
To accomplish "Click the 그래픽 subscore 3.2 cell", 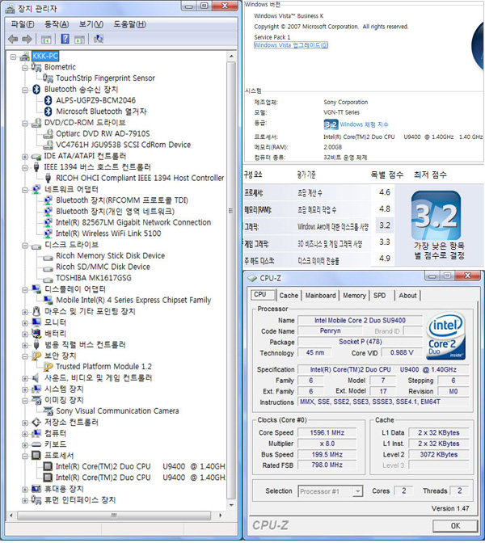I will click(x=385, y=225).
